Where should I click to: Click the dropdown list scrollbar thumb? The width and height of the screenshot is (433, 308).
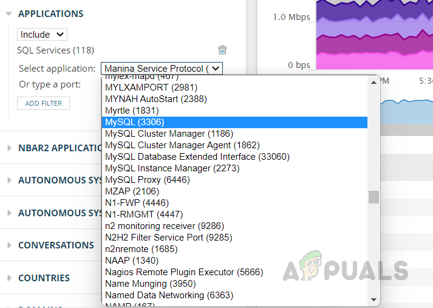(373, 197)
